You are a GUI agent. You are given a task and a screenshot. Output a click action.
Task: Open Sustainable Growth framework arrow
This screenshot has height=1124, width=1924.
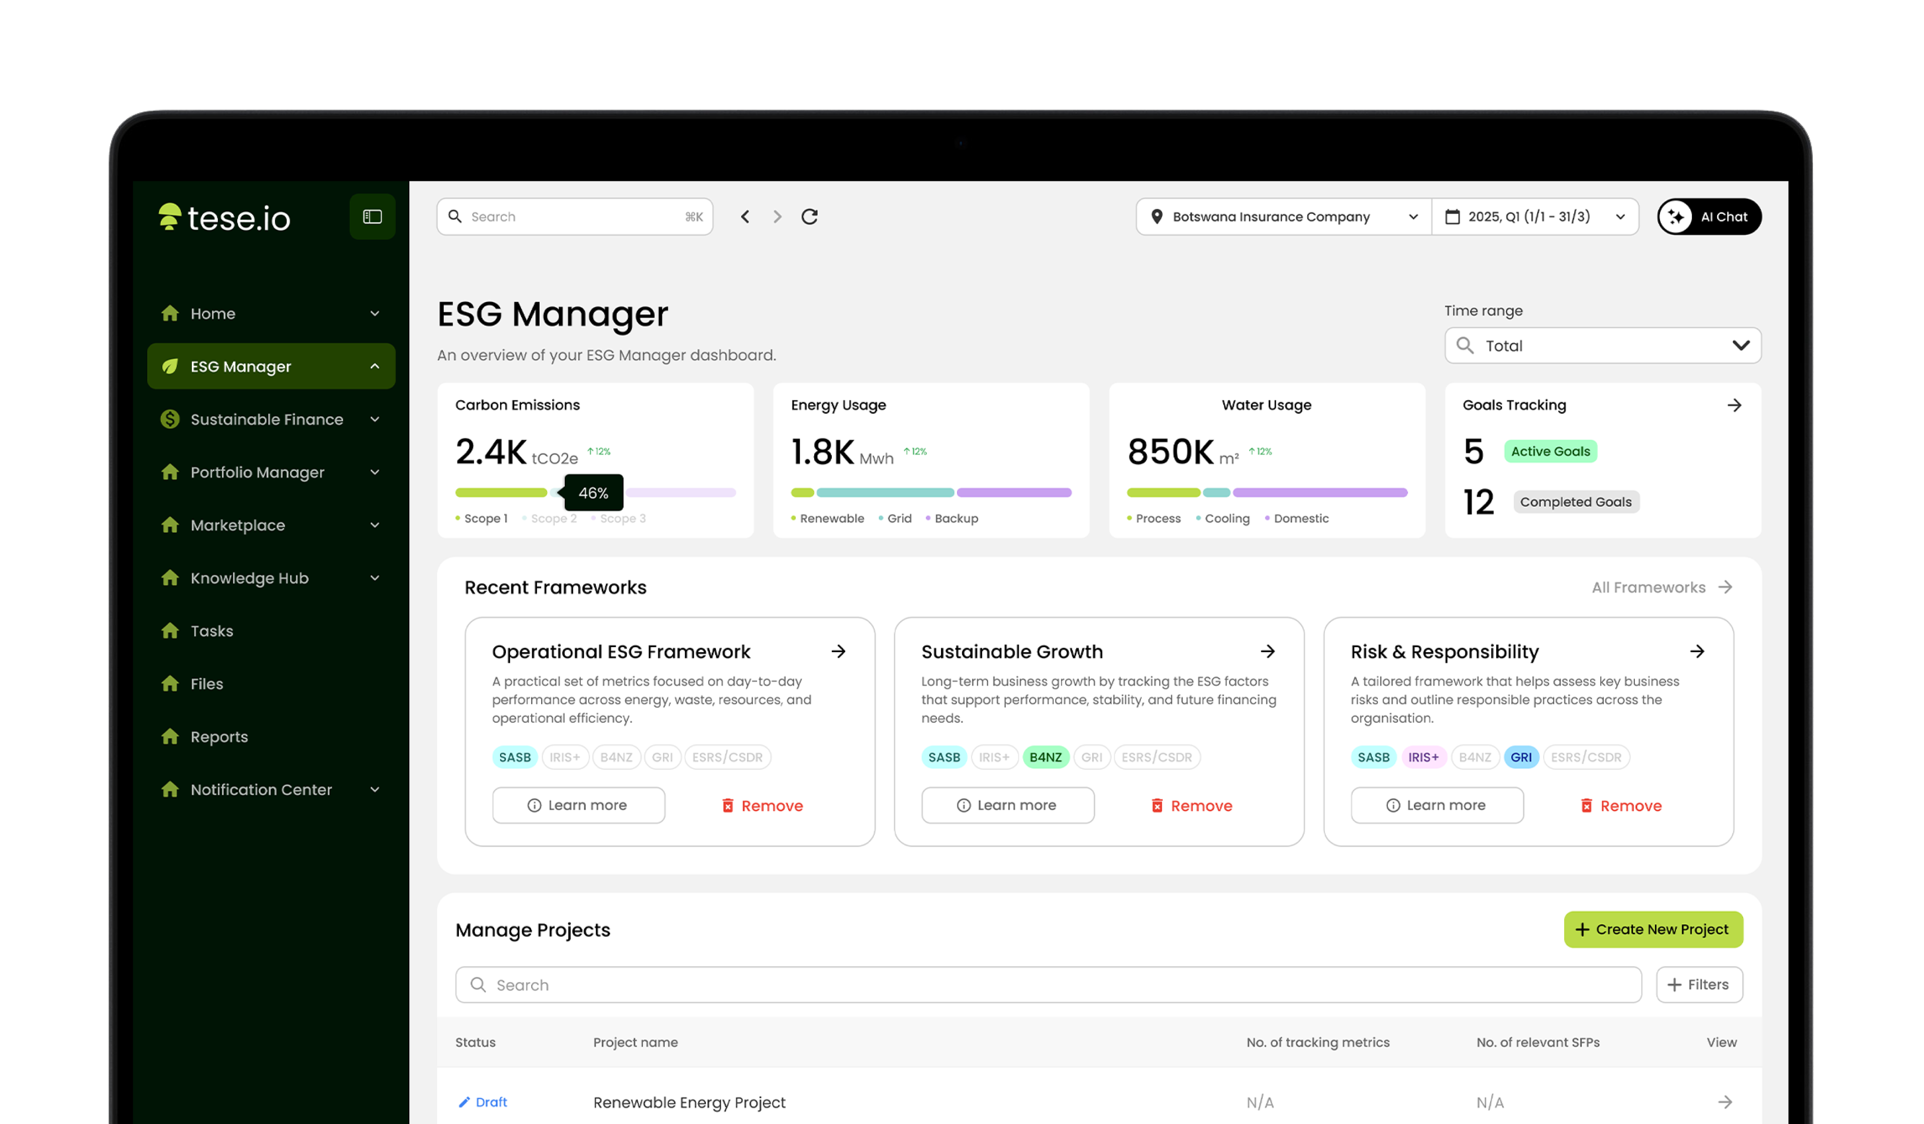click(x=1268, y=651)
